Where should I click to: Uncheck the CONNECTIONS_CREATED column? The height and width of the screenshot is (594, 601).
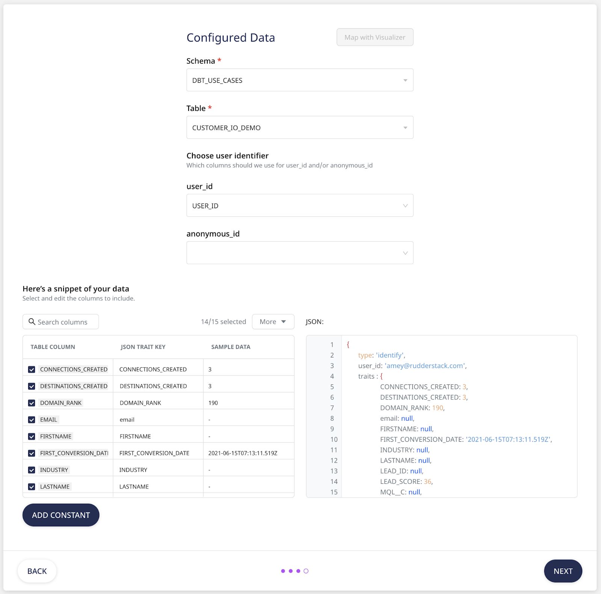pyautogui.click(x=31, y=369)
